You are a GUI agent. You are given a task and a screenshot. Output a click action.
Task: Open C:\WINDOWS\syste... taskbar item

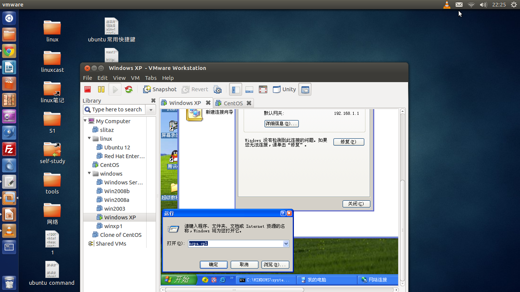pyautogui.click(x=265, y=280)
